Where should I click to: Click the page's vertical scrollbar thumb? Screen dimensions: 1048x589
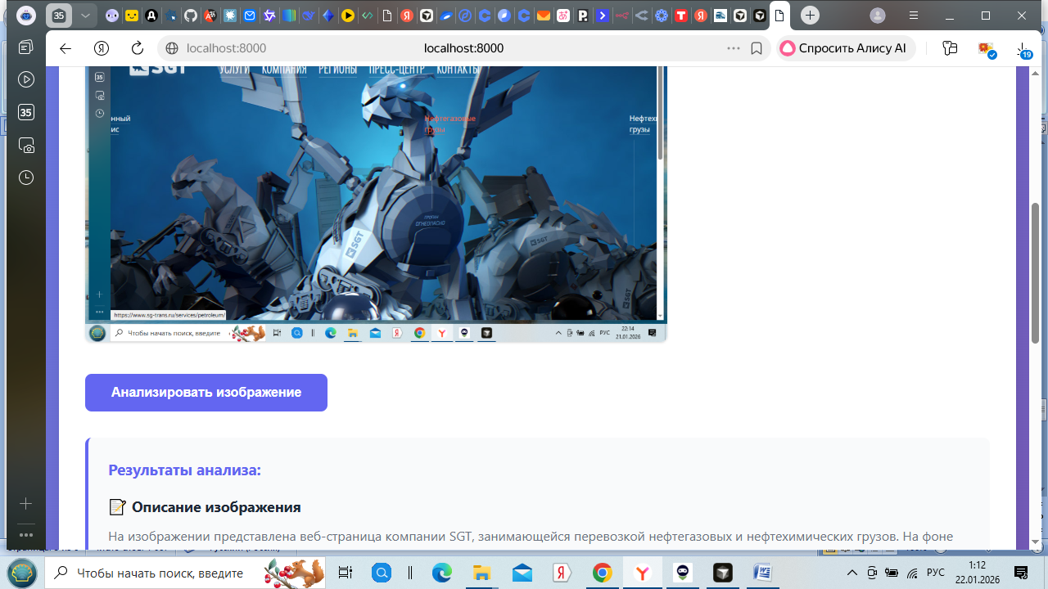point(1036,272)
